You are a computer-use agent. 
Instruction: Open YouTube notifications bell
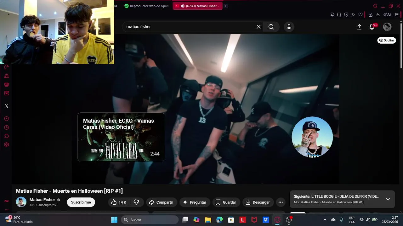click(x=372, y=27)
